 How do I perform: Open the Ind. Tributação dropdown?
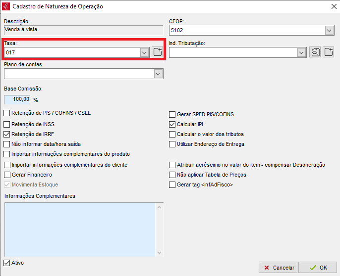coord(301,52)
